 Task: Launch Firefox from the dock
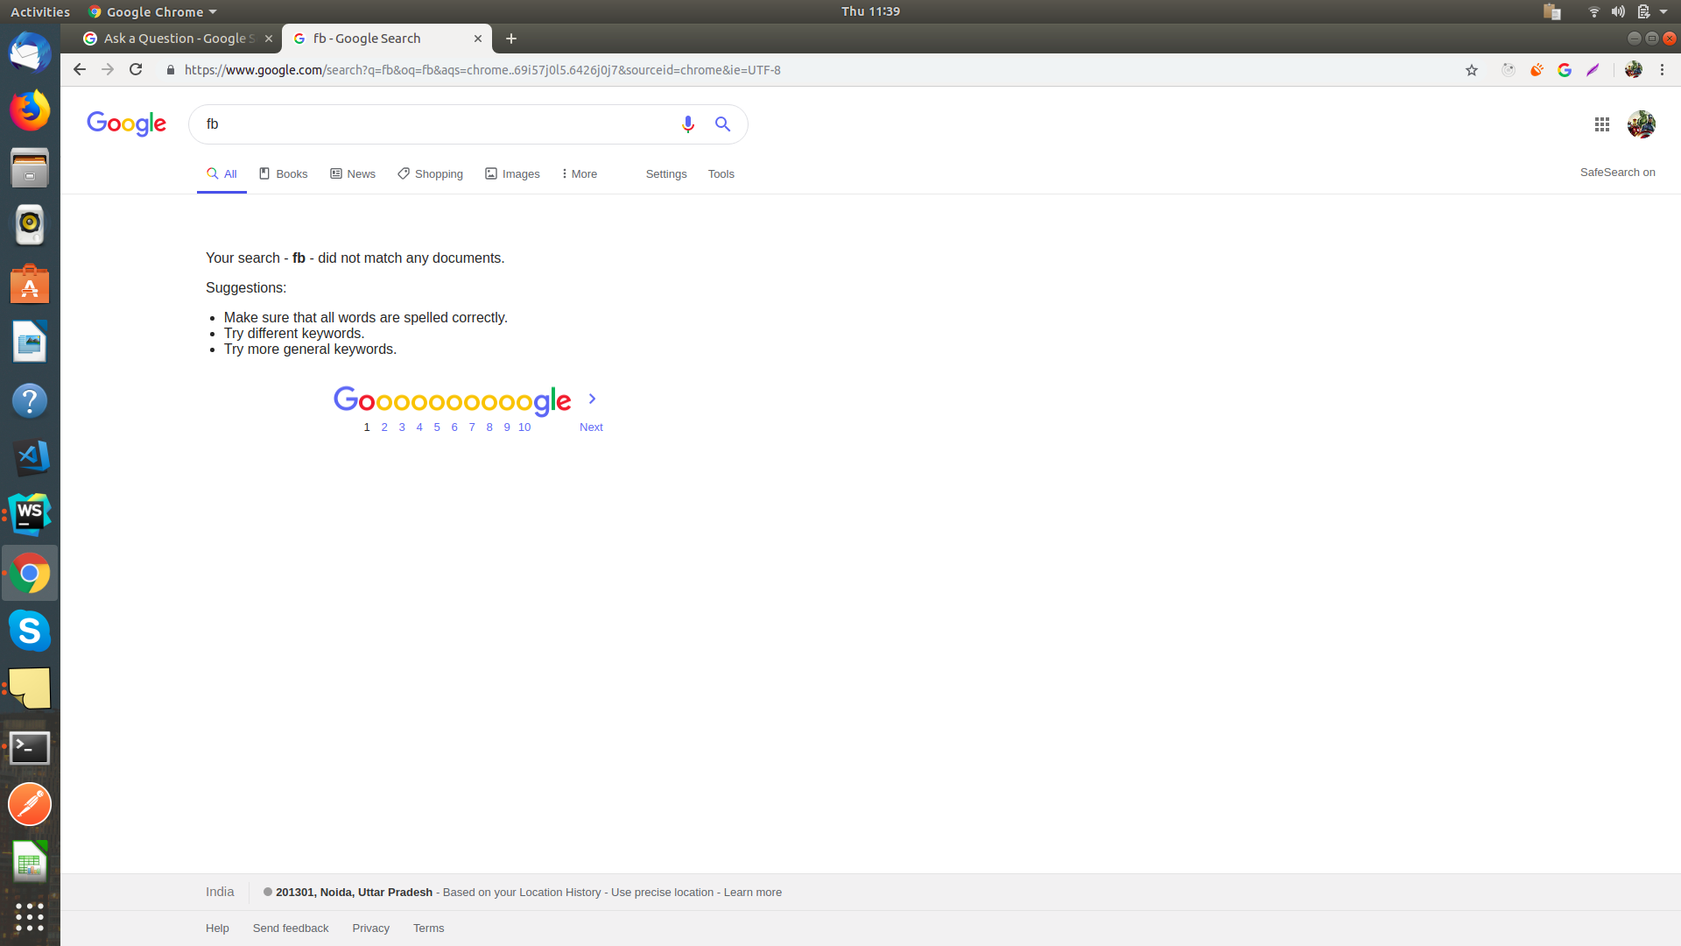(30, 110)
